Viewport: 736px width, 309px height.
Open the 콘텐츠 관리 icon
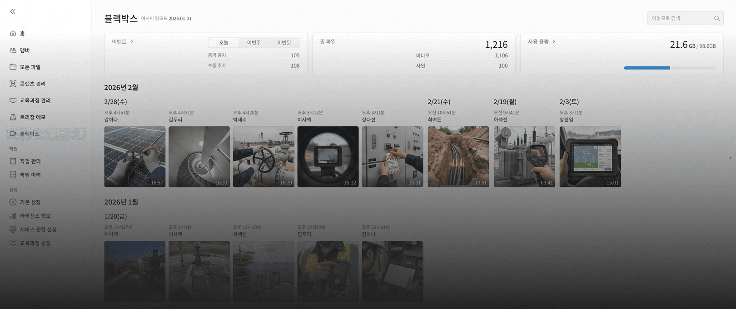pos(13,84)
